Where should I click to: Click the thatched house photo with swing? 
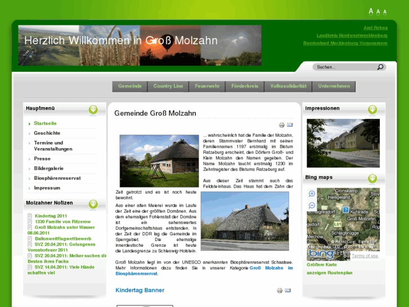coord(159,161)
